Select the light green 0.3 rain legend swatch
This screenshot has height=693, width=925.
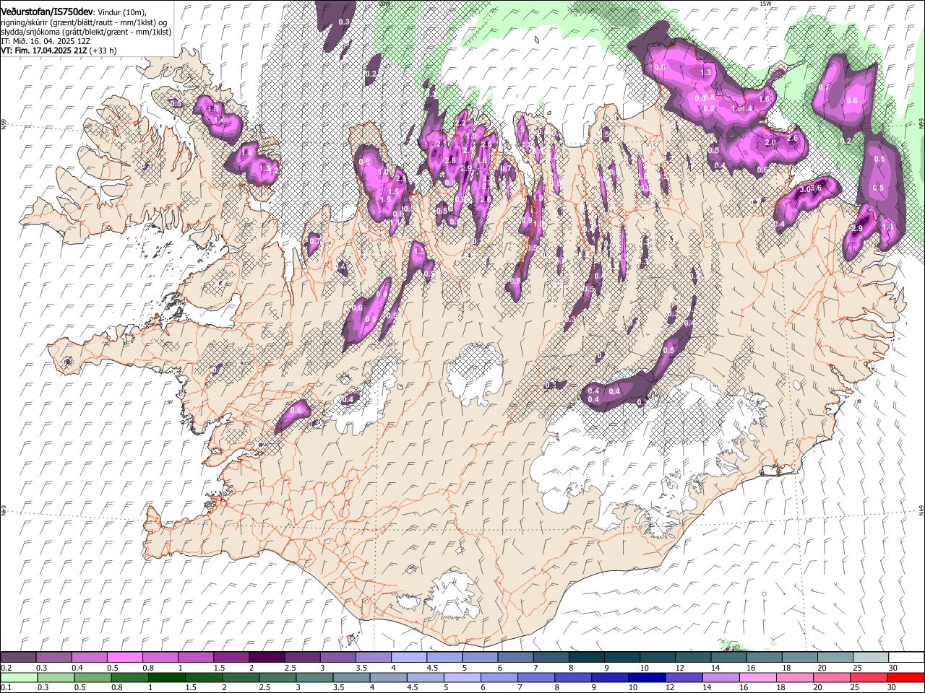pyautogui.click(x=56, y=677)
